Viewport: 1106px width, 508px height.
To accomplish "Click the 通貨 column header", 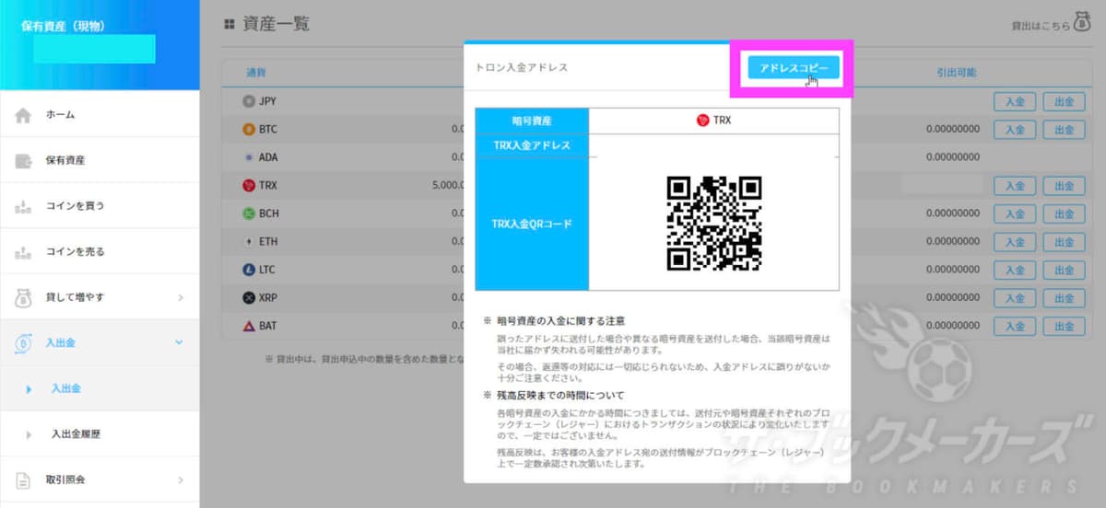I will pos(255,73).
